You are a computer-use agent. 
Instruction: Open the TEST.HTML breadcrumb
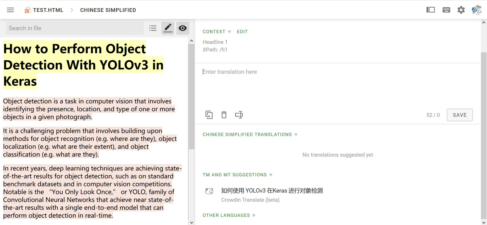click(48, 10)
